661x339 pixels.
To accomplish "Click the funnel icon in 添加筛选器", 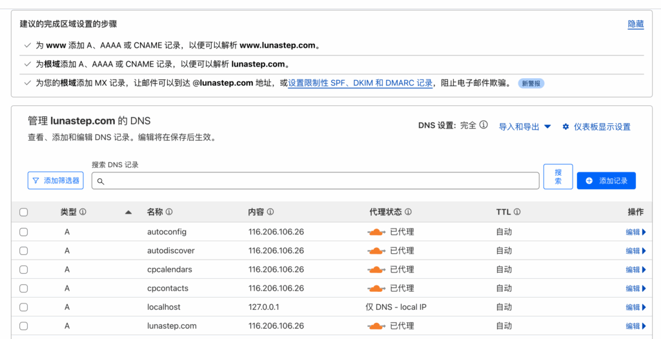I will (36, 180).
